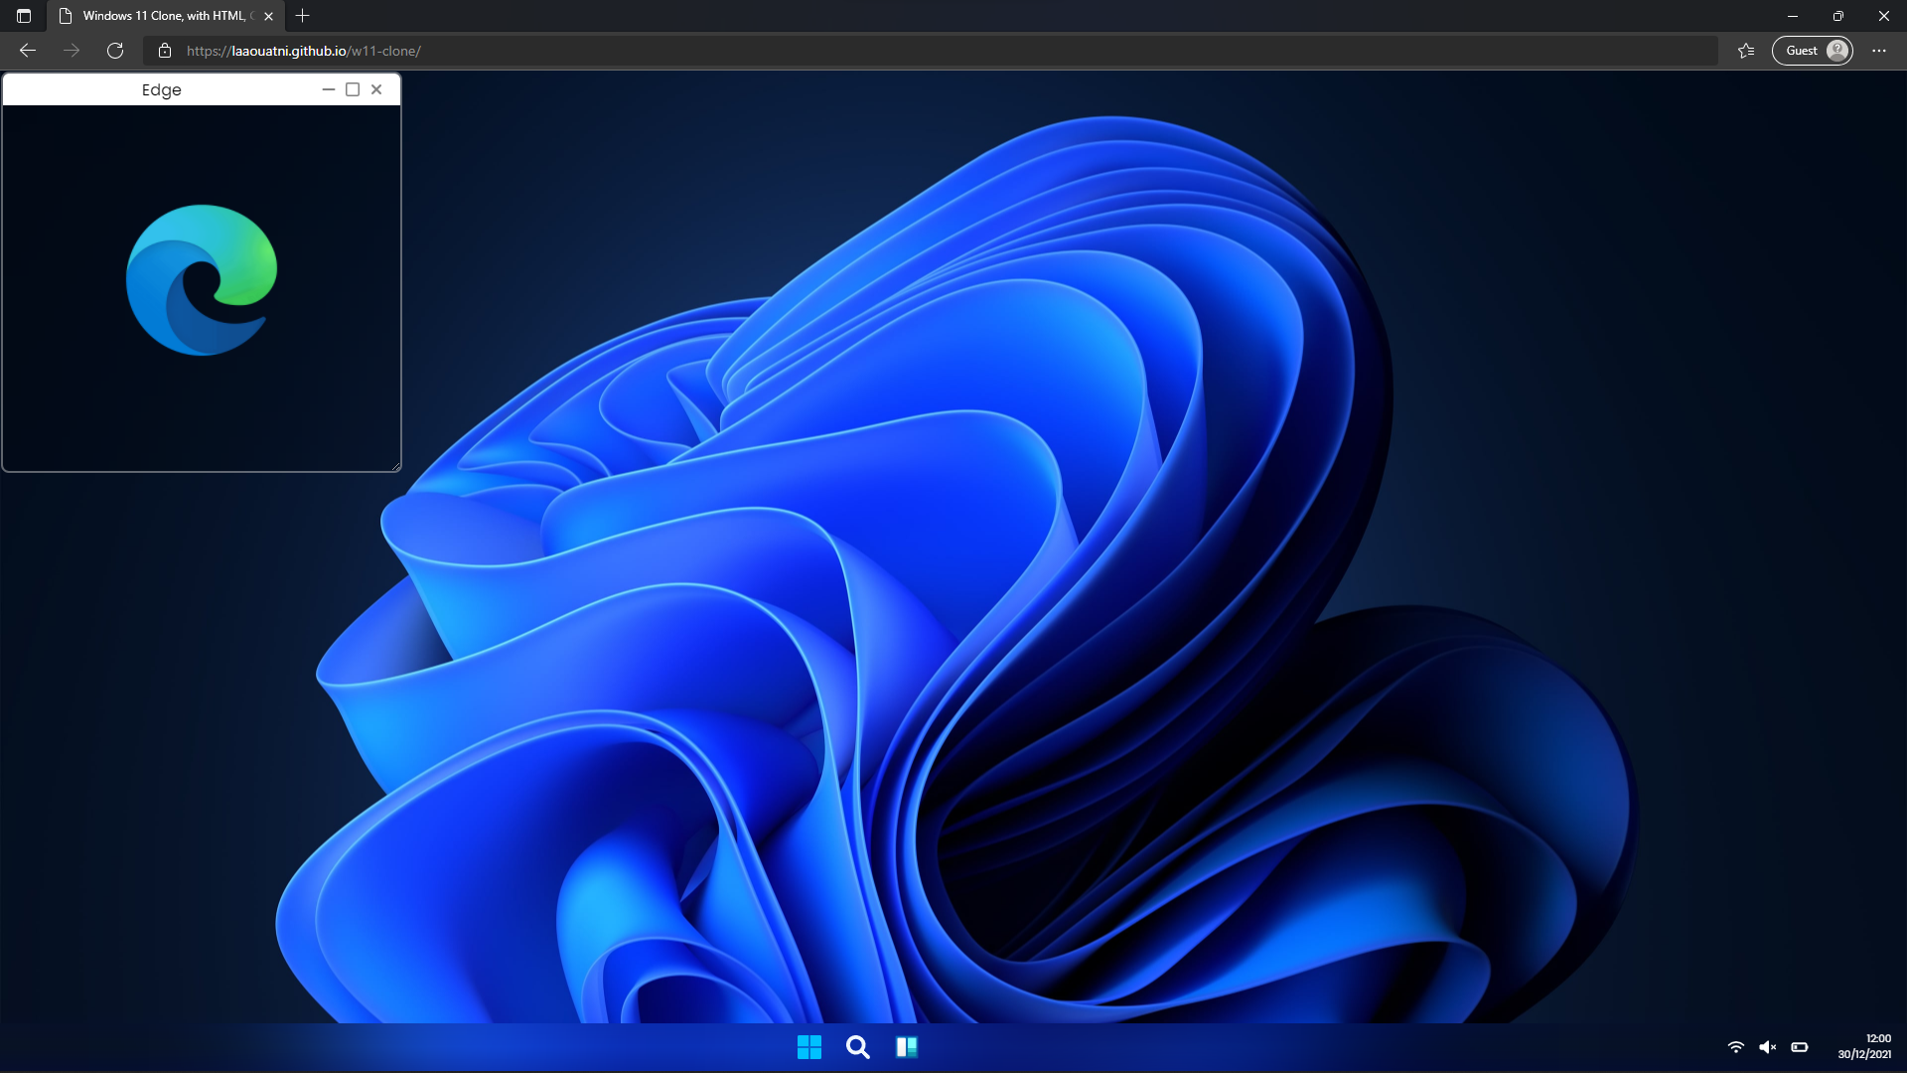The image size is (1907, 1073).
Task: Reload the current page
Action: point(115,50)
